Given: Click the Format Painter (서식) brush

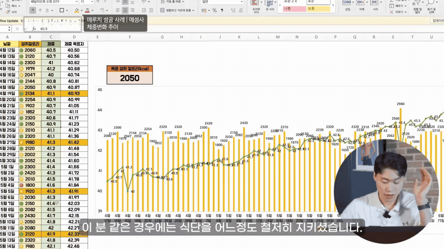Looking at the screenshot, I should coord(11,12).
